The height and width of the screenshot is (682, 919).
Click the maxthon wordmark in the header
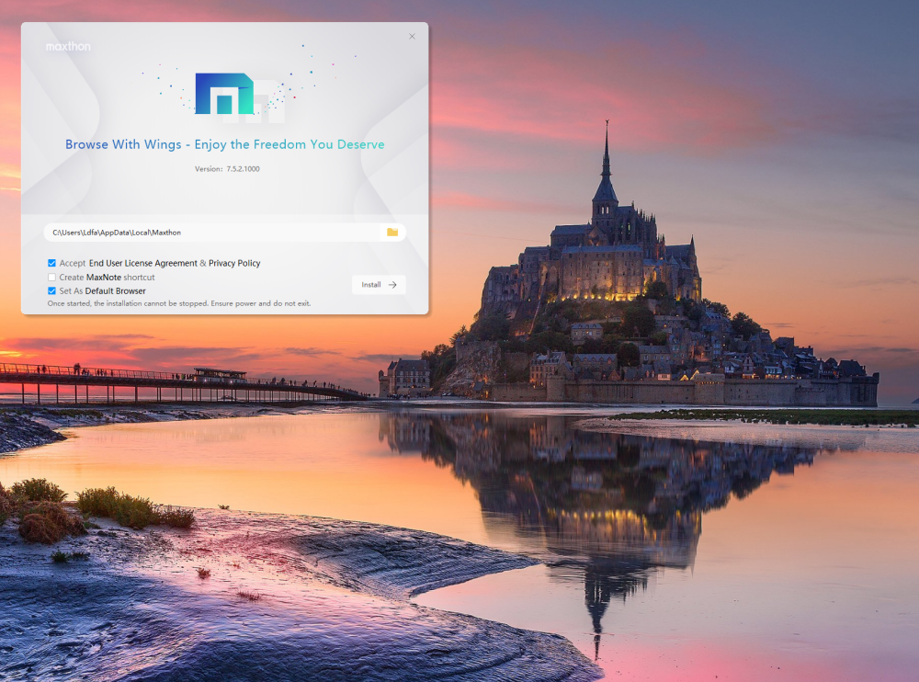pyautogui.click(x=68, y=46)
